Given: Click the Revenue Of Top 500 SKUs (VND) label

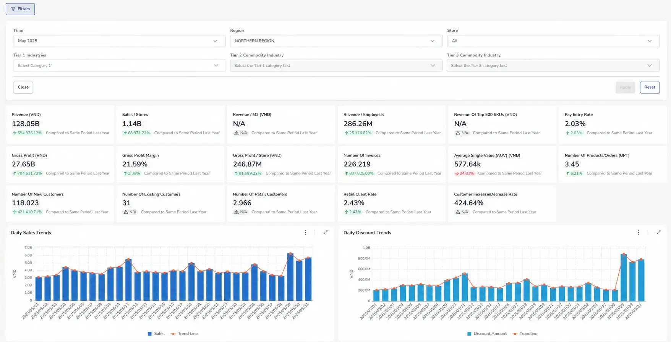Looking at the screenshot, I should pyautogui.click(x=485, y=115).
